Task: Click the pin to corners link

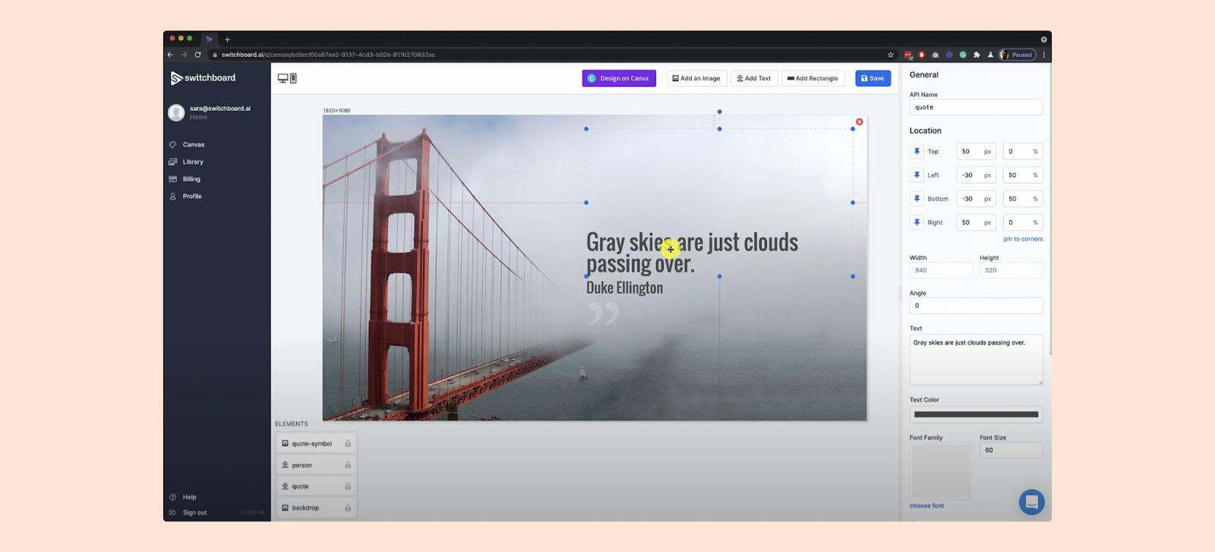Action: tap(1023, 239)
